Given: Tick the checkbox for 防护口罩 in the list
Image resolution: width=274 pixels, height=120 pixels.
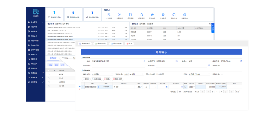Looking at the screenshot, I should tap(48, 86).
